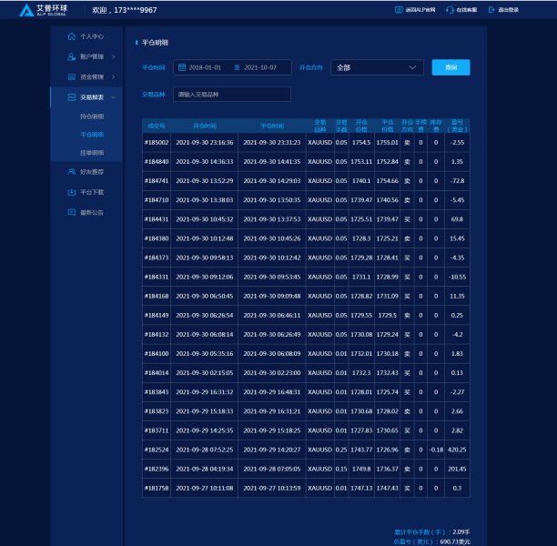Click profit value -72.8
The width and height of the screenshot is (557, 546).
click(x=457, y=181)
